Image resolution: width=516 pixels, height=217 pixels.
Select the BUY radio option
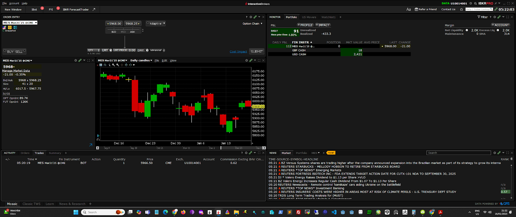[9, 51]
